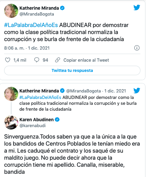Click the 8:06 a. m. 1 dic. 2021 timestamp

click(27, 48)
